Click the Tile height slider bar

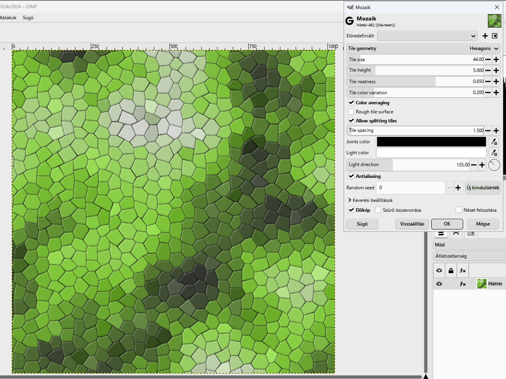[415, 70]
